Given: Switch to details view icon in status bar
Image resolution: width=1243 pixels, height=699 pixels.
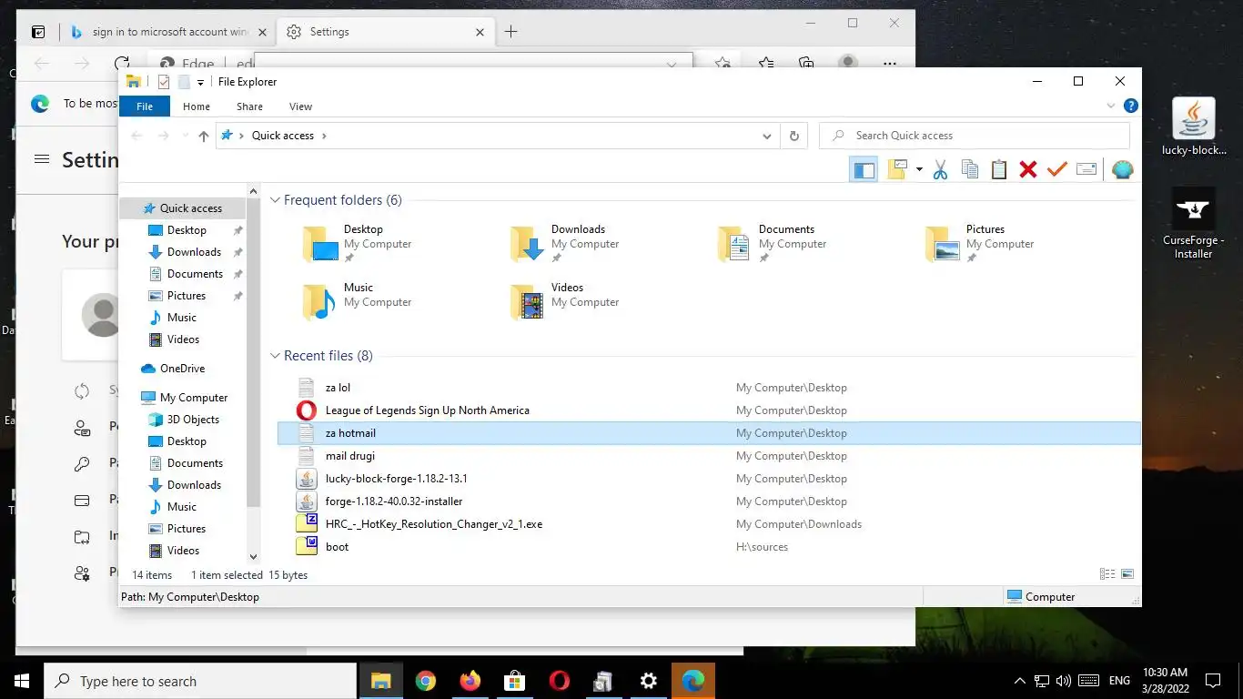Looking at the screenshot, I should 1107,574.
